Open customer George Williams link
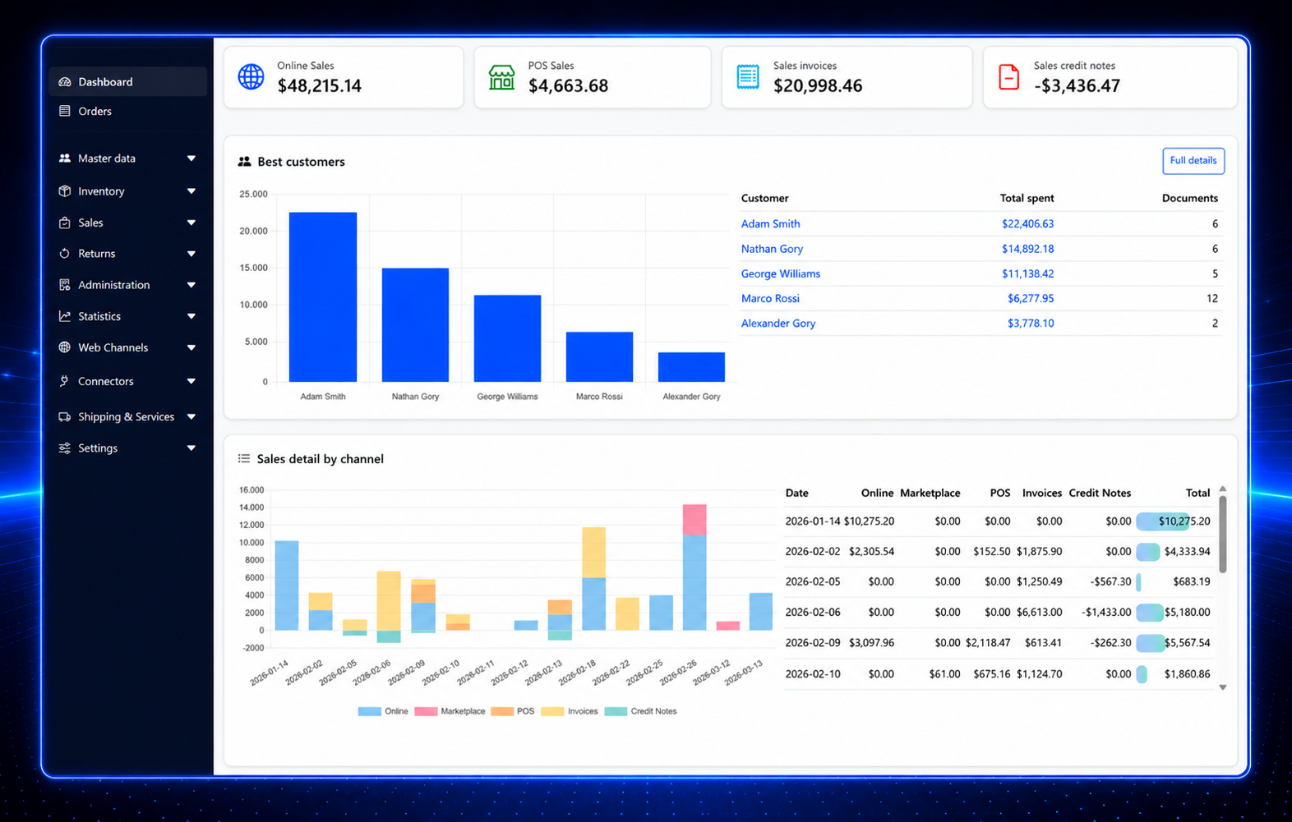Viewport: 1292px width, 822px height. [x=780, y=273]
